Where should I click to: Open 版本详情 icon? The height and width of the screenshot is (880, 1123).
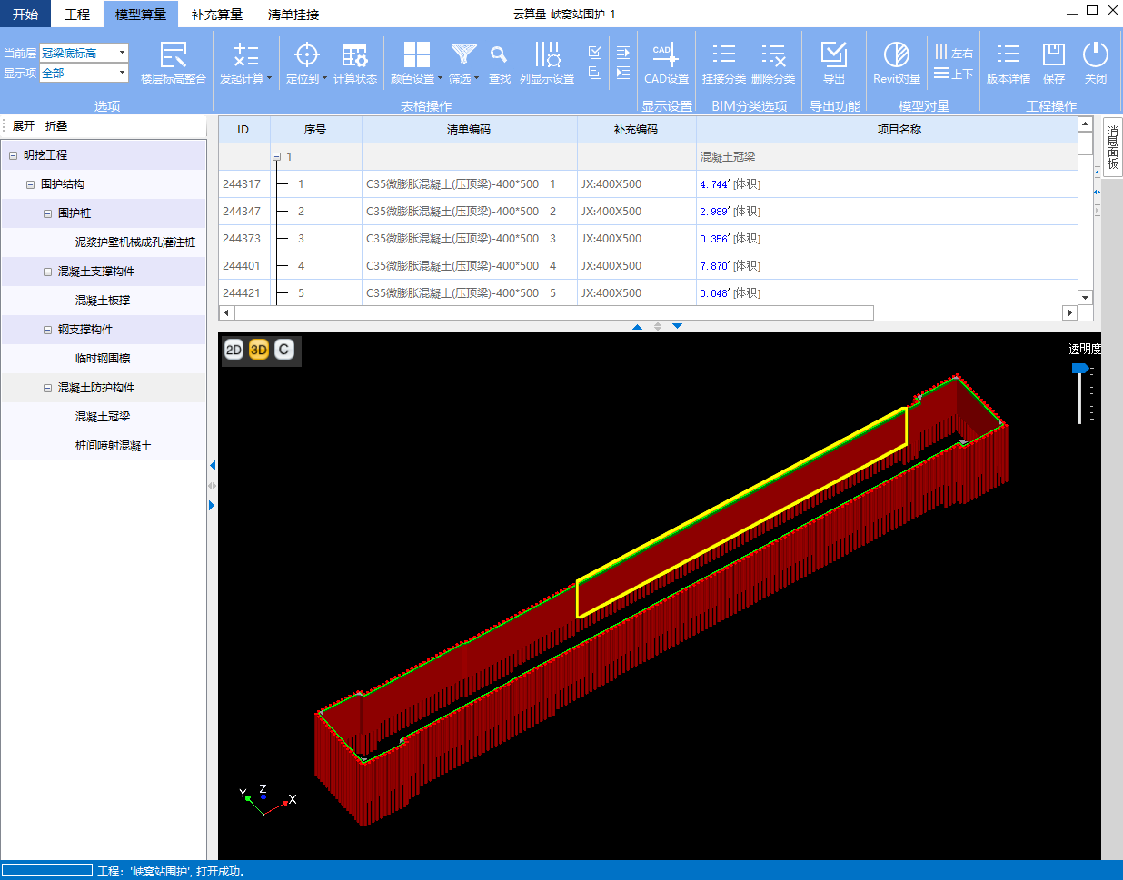point(1009,55)
